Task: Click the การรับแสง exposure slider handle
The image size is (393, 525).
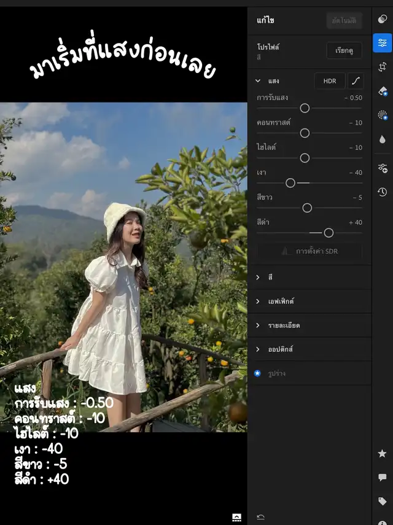Action: pyautogui.click(x=305, y=108)
